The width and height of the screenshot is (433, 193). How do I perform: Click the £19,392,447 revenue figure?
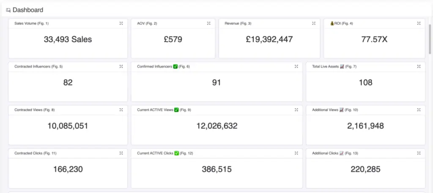pyautogui.click(x=269, y=40)
